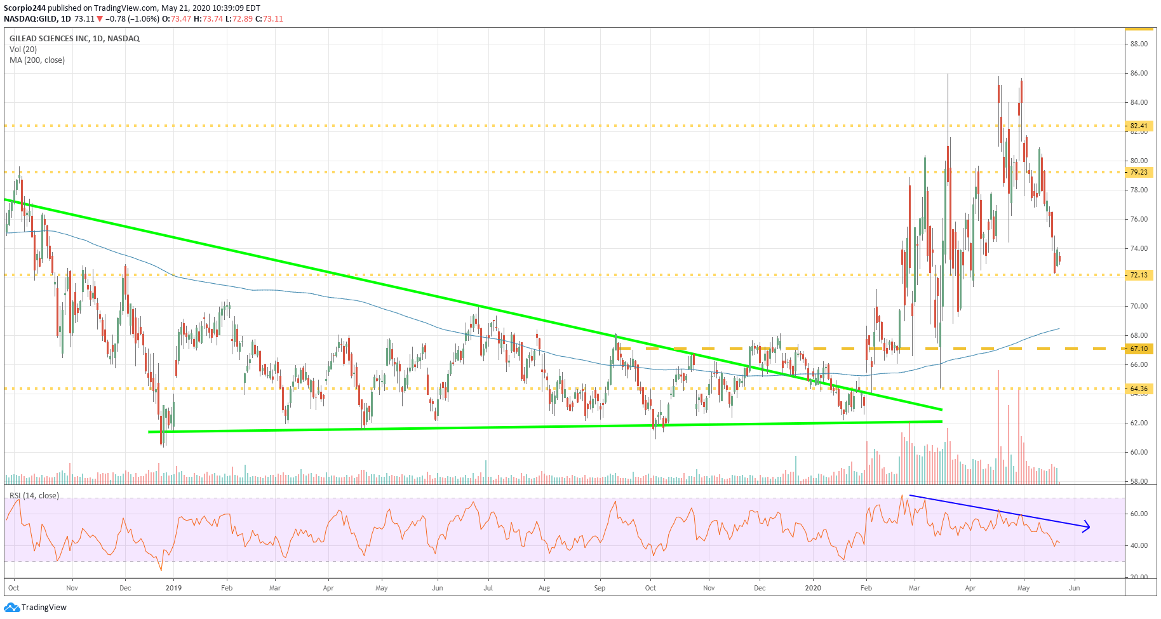Click the Scorpio244 author name

pyautogui.click(x=24, y=8)
